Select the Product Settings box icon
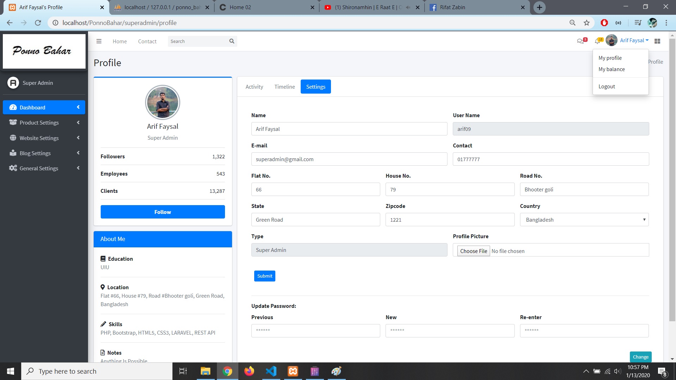676x380 pixels. (13, 122)
